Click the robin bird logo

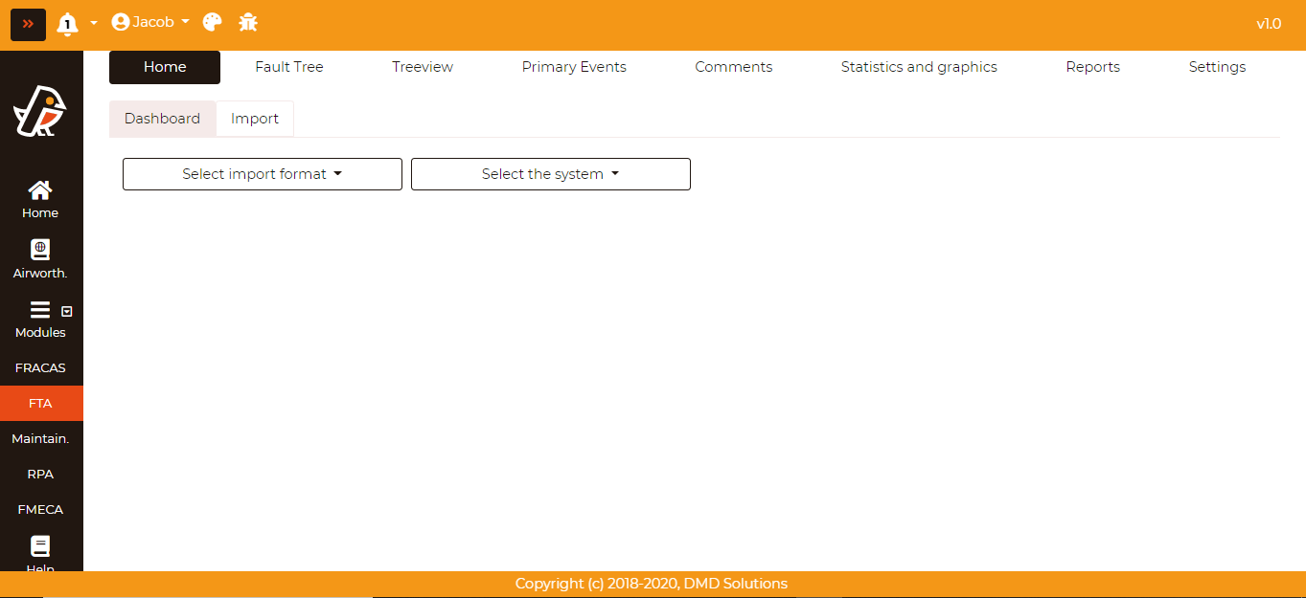click(x=40, y=111)
